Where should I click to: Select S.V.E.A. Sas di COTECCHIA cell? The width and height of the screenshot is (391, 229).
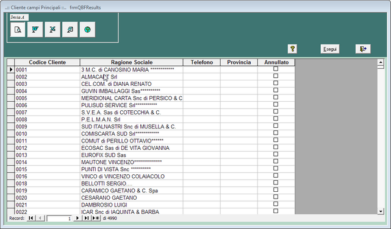click(x=131, y=113)
